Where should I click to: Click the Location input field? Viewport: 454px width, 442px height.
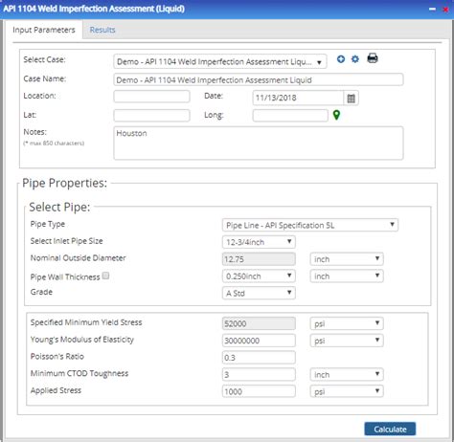pos(151,97)
